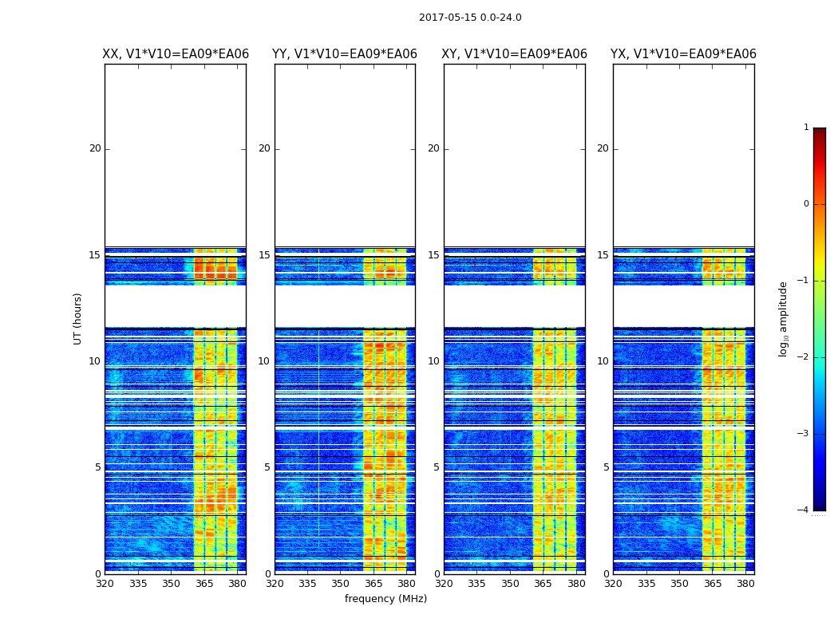Viewport: 838px width, 638px height.
Task: Click the date title 2017-05-15 0.0-24.0
Action: pos(470,18)
